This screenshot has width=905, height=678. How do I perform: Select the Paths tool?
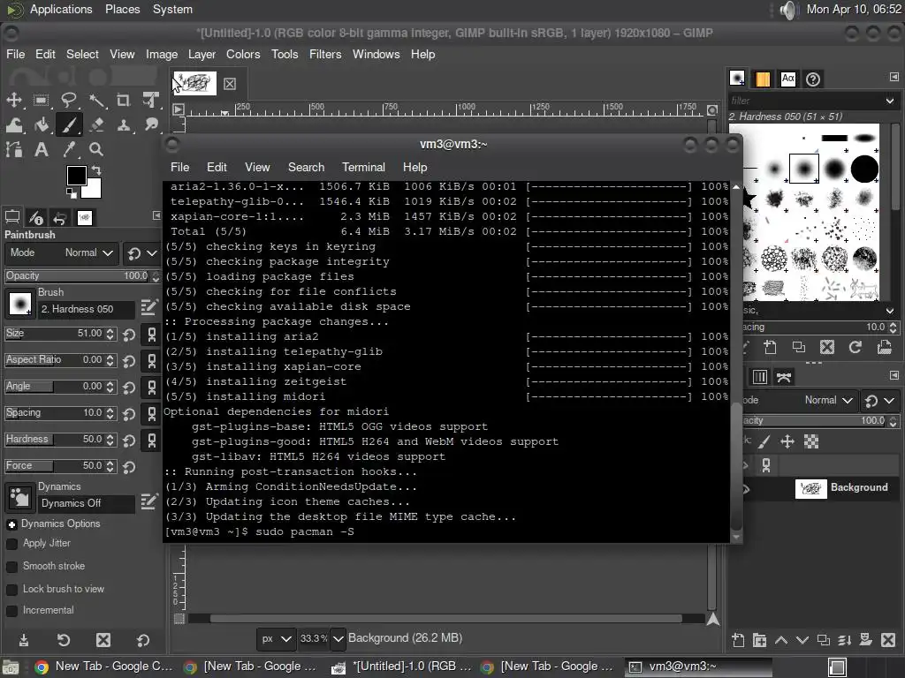tap(14, 150)
